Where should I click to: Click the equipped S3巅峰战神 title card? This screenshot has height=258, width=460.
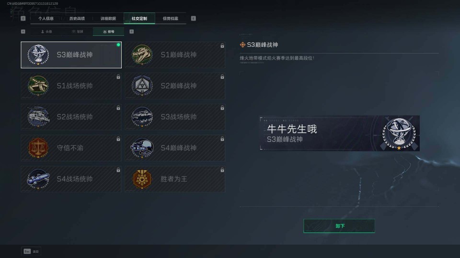71,54
